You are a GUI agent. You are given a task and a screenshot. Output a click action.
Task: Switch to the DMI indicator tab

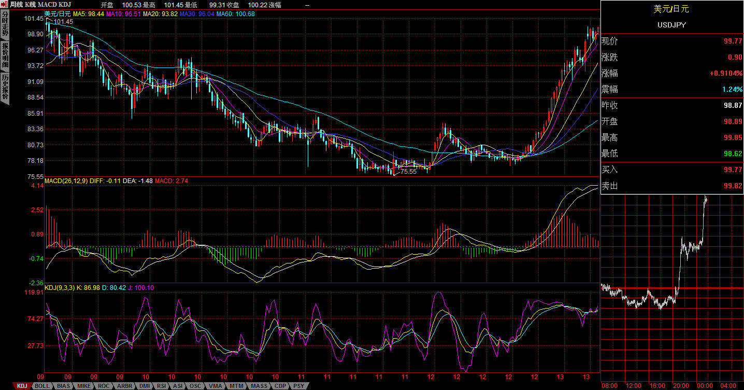click(145, 386)
